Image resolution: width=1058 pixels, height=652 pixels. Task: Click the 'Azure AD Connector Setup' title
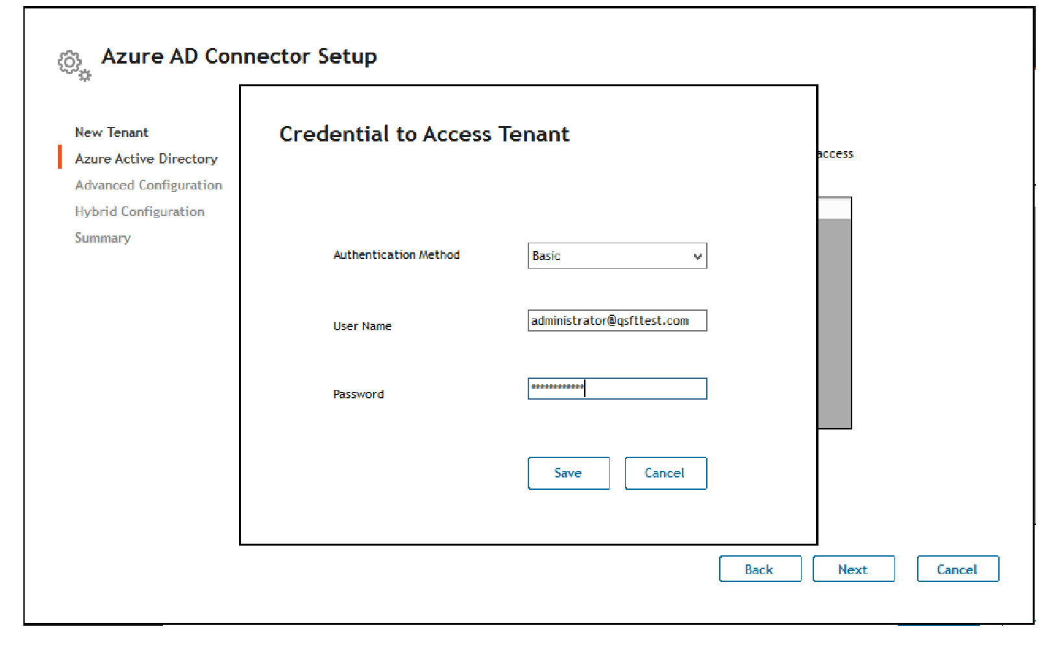click(239, 56)
